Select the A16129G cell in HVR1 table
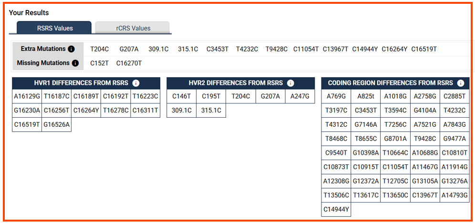 click(27, 96)
